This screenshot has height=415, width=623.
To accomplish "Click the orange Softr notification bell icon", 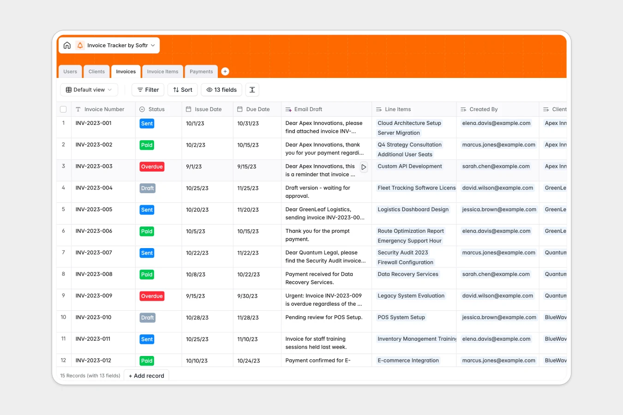I will (x=80, y=45).
